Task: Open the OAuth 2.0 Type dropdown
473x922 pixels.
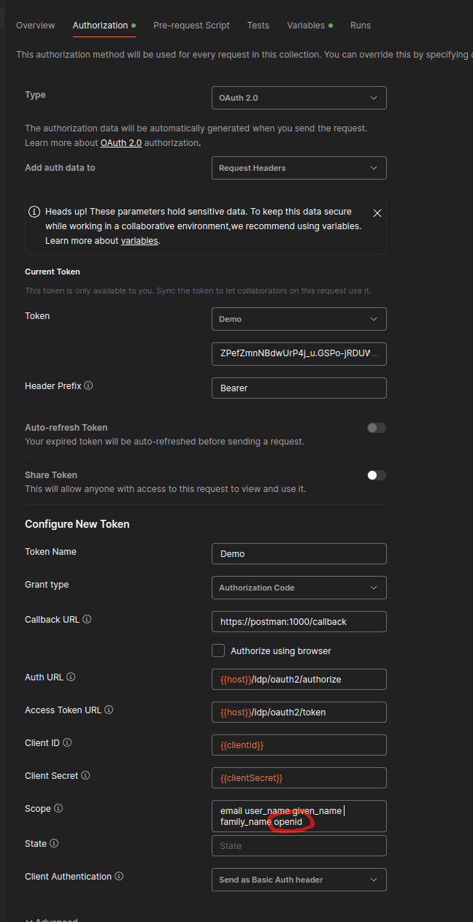Action: coord(299,98)
